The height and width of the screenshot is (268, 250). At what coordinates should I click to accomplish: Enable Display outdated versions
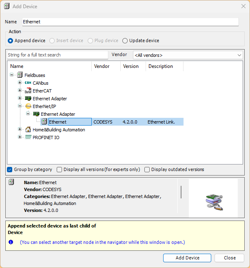click(147, 169)
